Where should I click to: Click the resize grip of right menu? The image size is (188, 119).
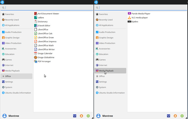coord(186,118)
